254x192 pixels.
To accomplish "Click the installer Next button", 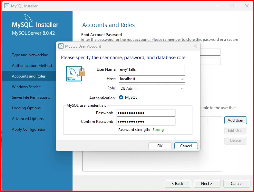I will (207, 184).
